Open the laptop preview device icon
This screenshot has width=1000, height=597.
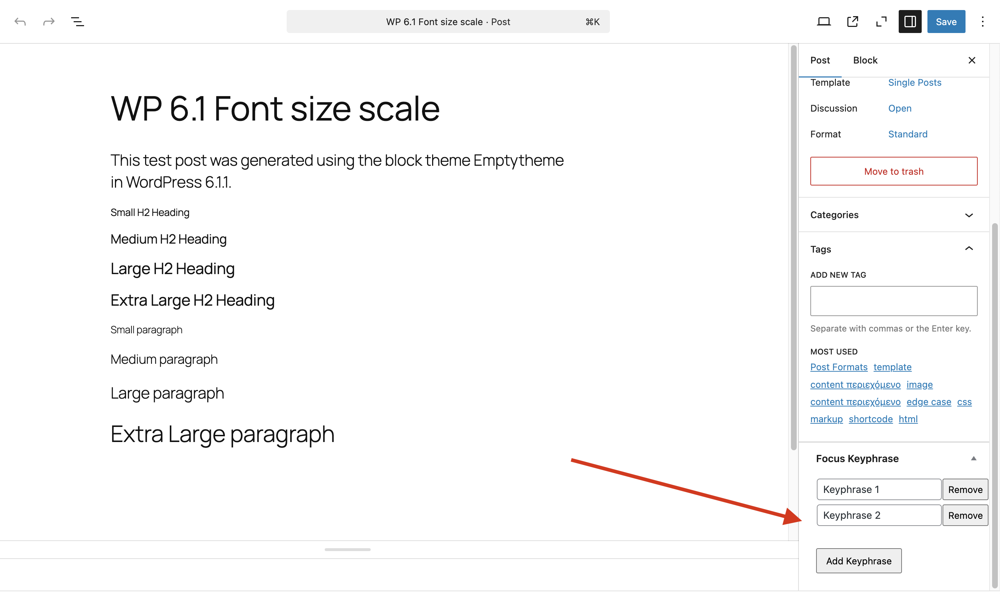point(824,21)
